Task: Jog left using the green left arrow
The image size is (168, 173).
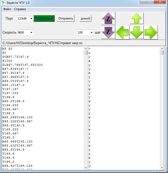Action: [123, 32]
